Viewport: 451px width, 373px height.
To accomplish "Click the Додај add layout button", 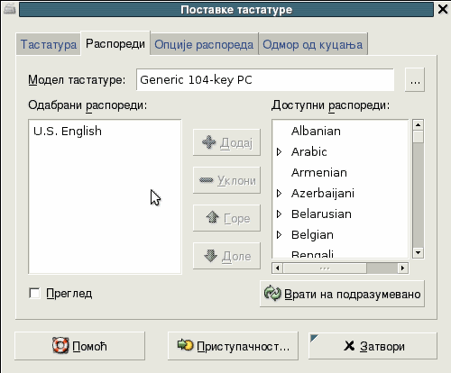I will (x=226, y=142).
